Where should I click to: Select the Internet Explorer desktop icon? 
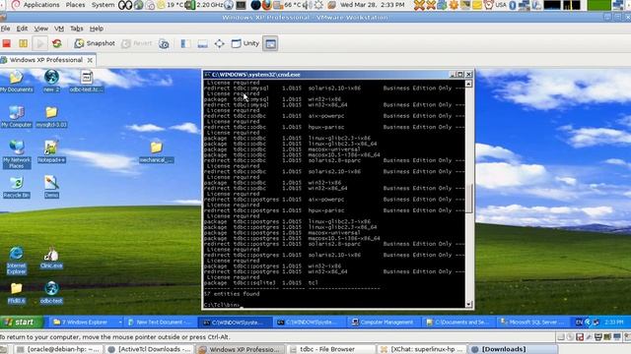pyautogui.click(x=17, y=260)
